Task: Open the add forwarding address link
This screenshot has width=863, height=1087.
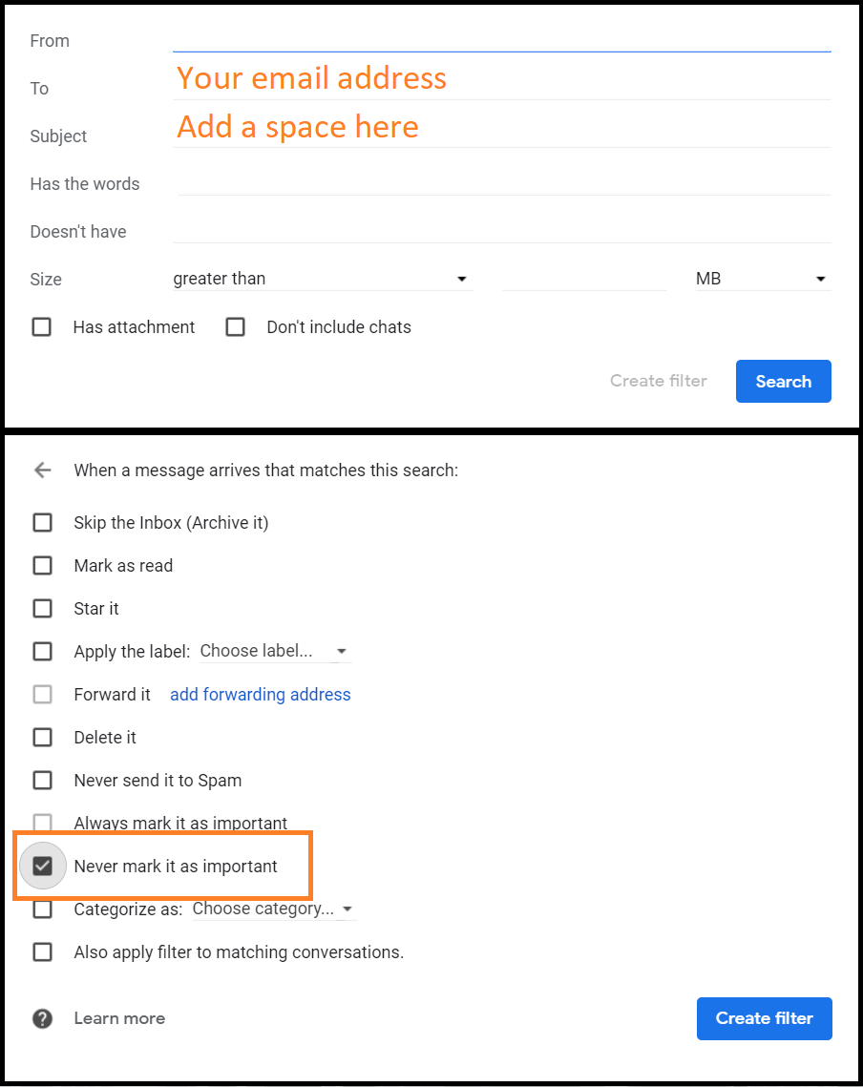Action: tap(260, 695)
